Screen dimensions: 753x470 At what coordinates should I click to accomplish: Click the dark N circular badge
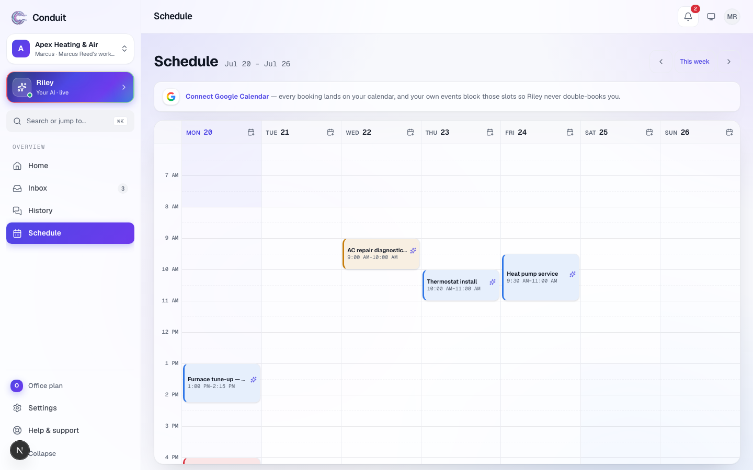20,450
